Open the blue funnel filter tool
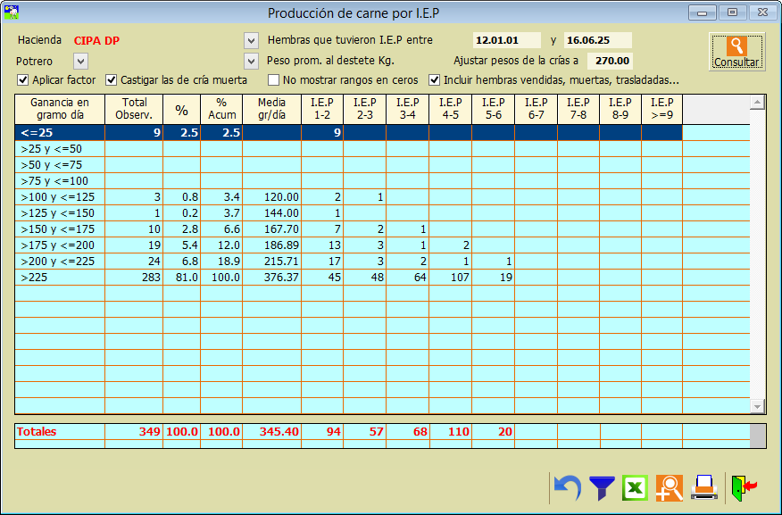 click(x=602, y=487)
